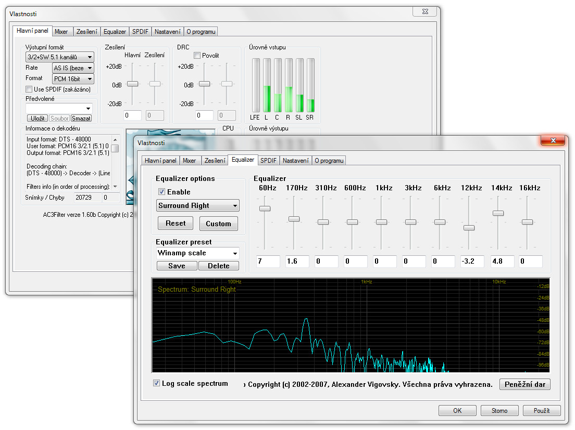575x430 pixels.
Task: Expand the Winamp scale preset dropdown
Action: (x=198, y=253)
